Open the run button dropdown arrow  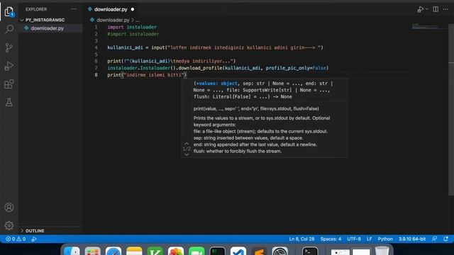pos(427,9)
